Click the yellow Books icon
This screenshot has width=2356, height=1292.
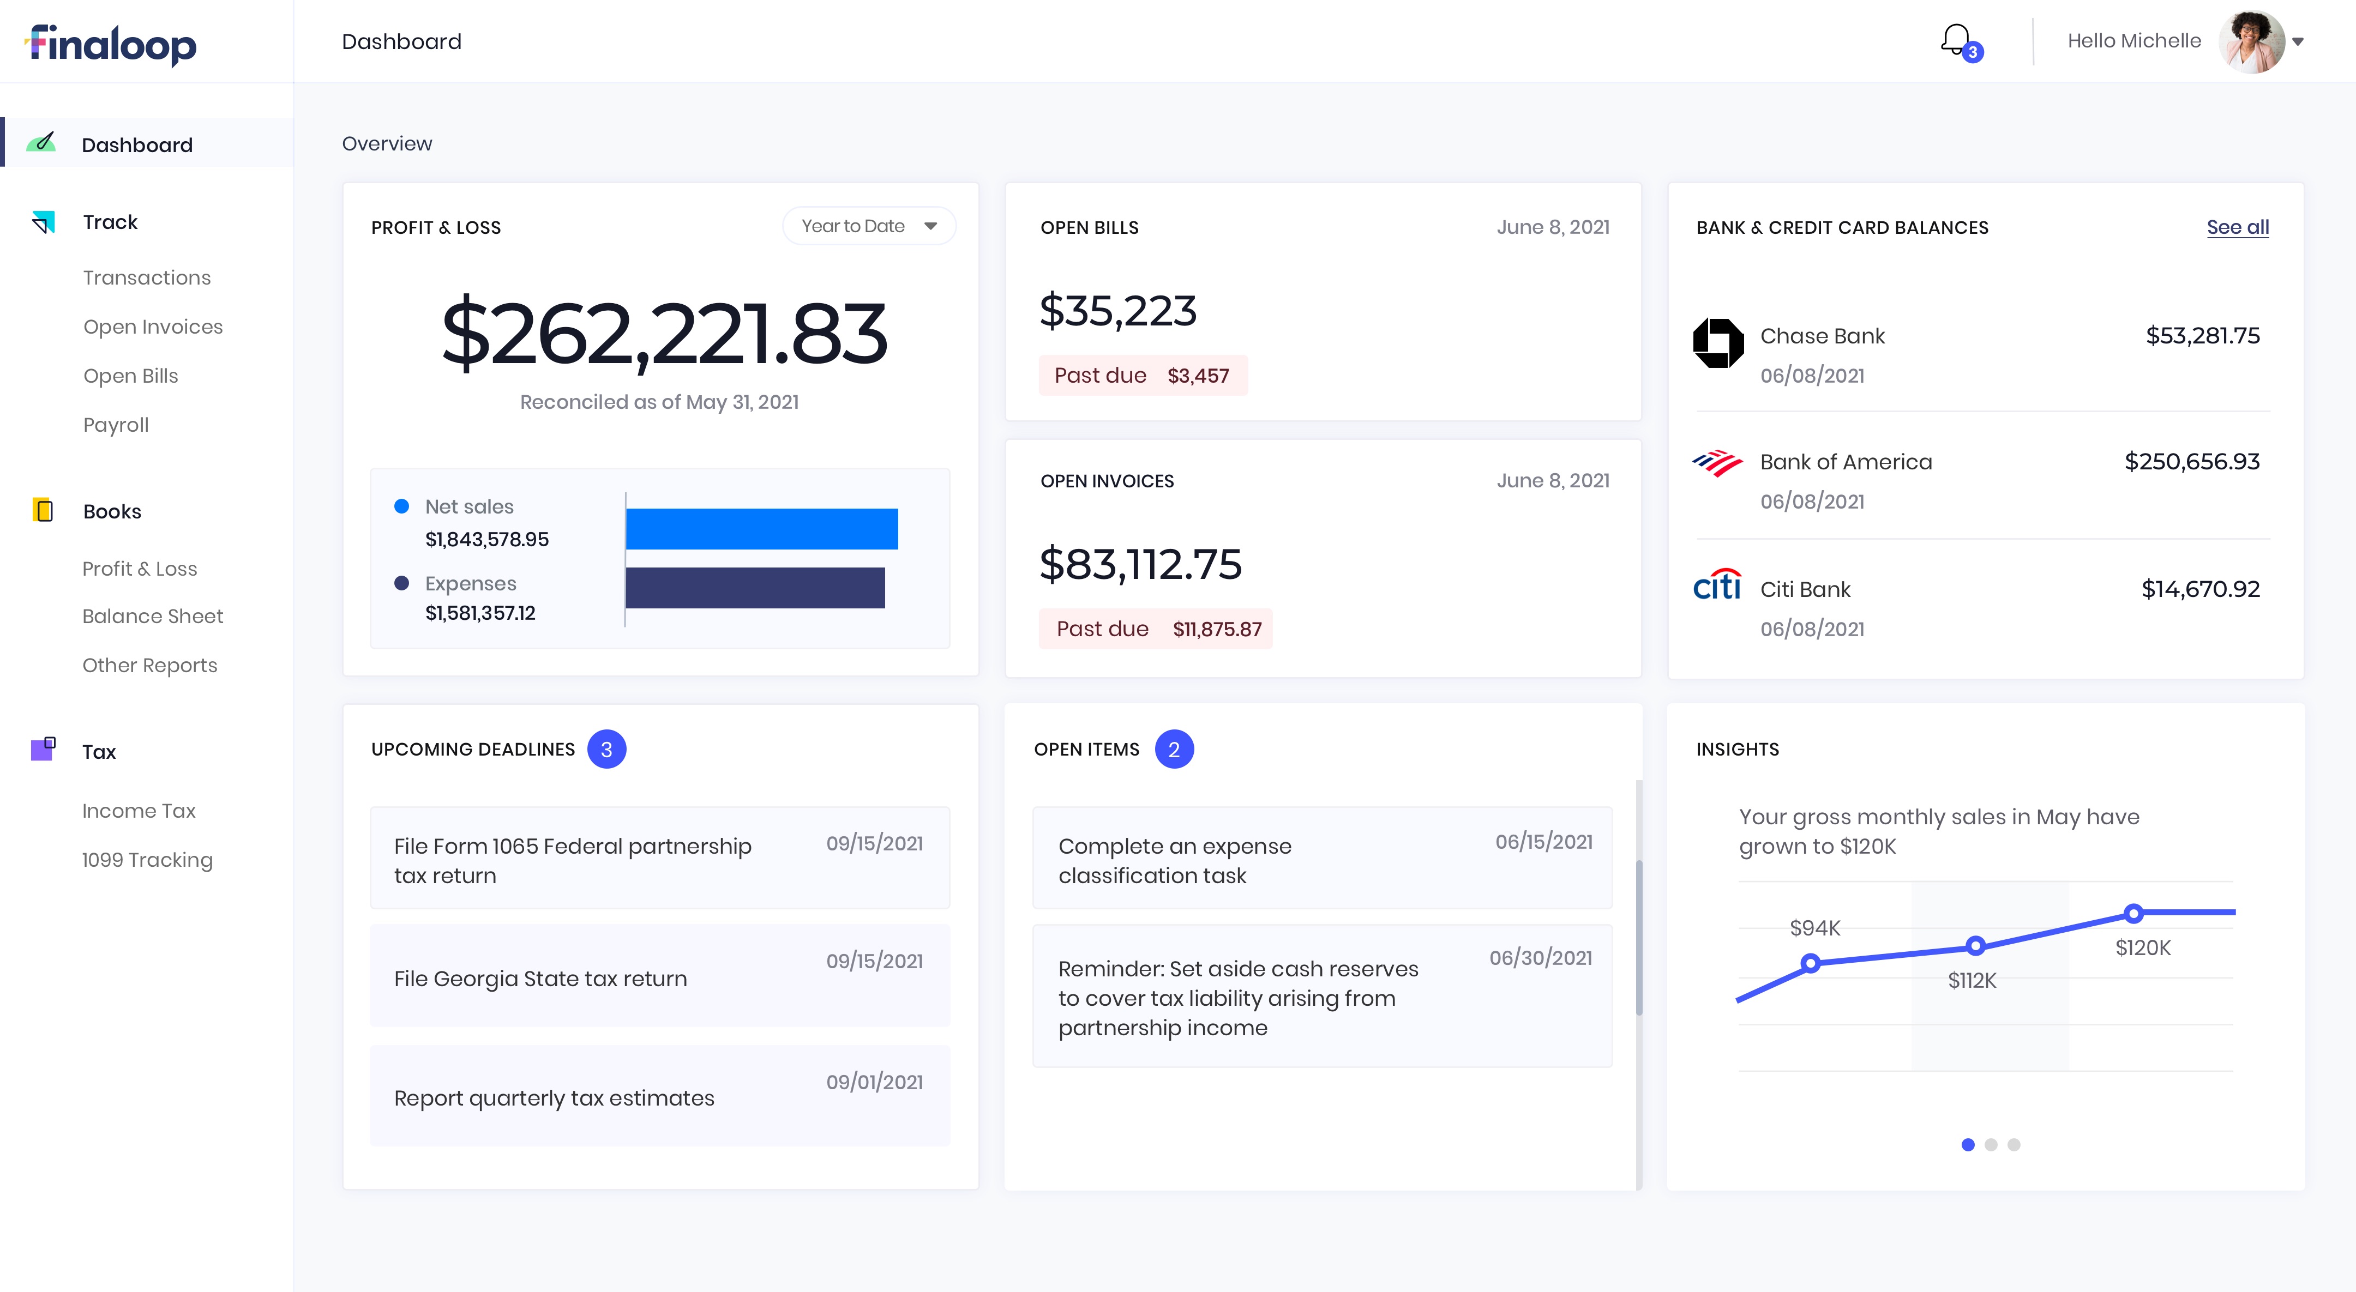click(43, 510)
